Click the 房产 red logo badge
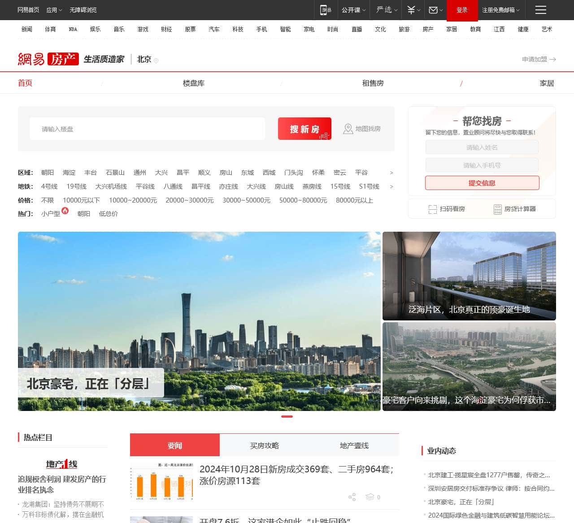 click(x=63, y=59)
